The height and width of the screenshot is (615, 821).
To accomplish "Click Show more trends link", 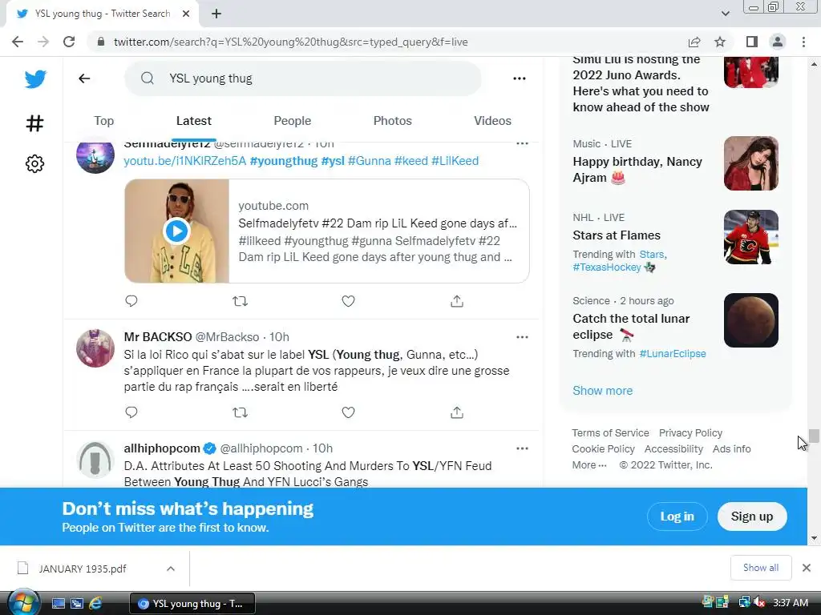I will click(x=602, y=391).
